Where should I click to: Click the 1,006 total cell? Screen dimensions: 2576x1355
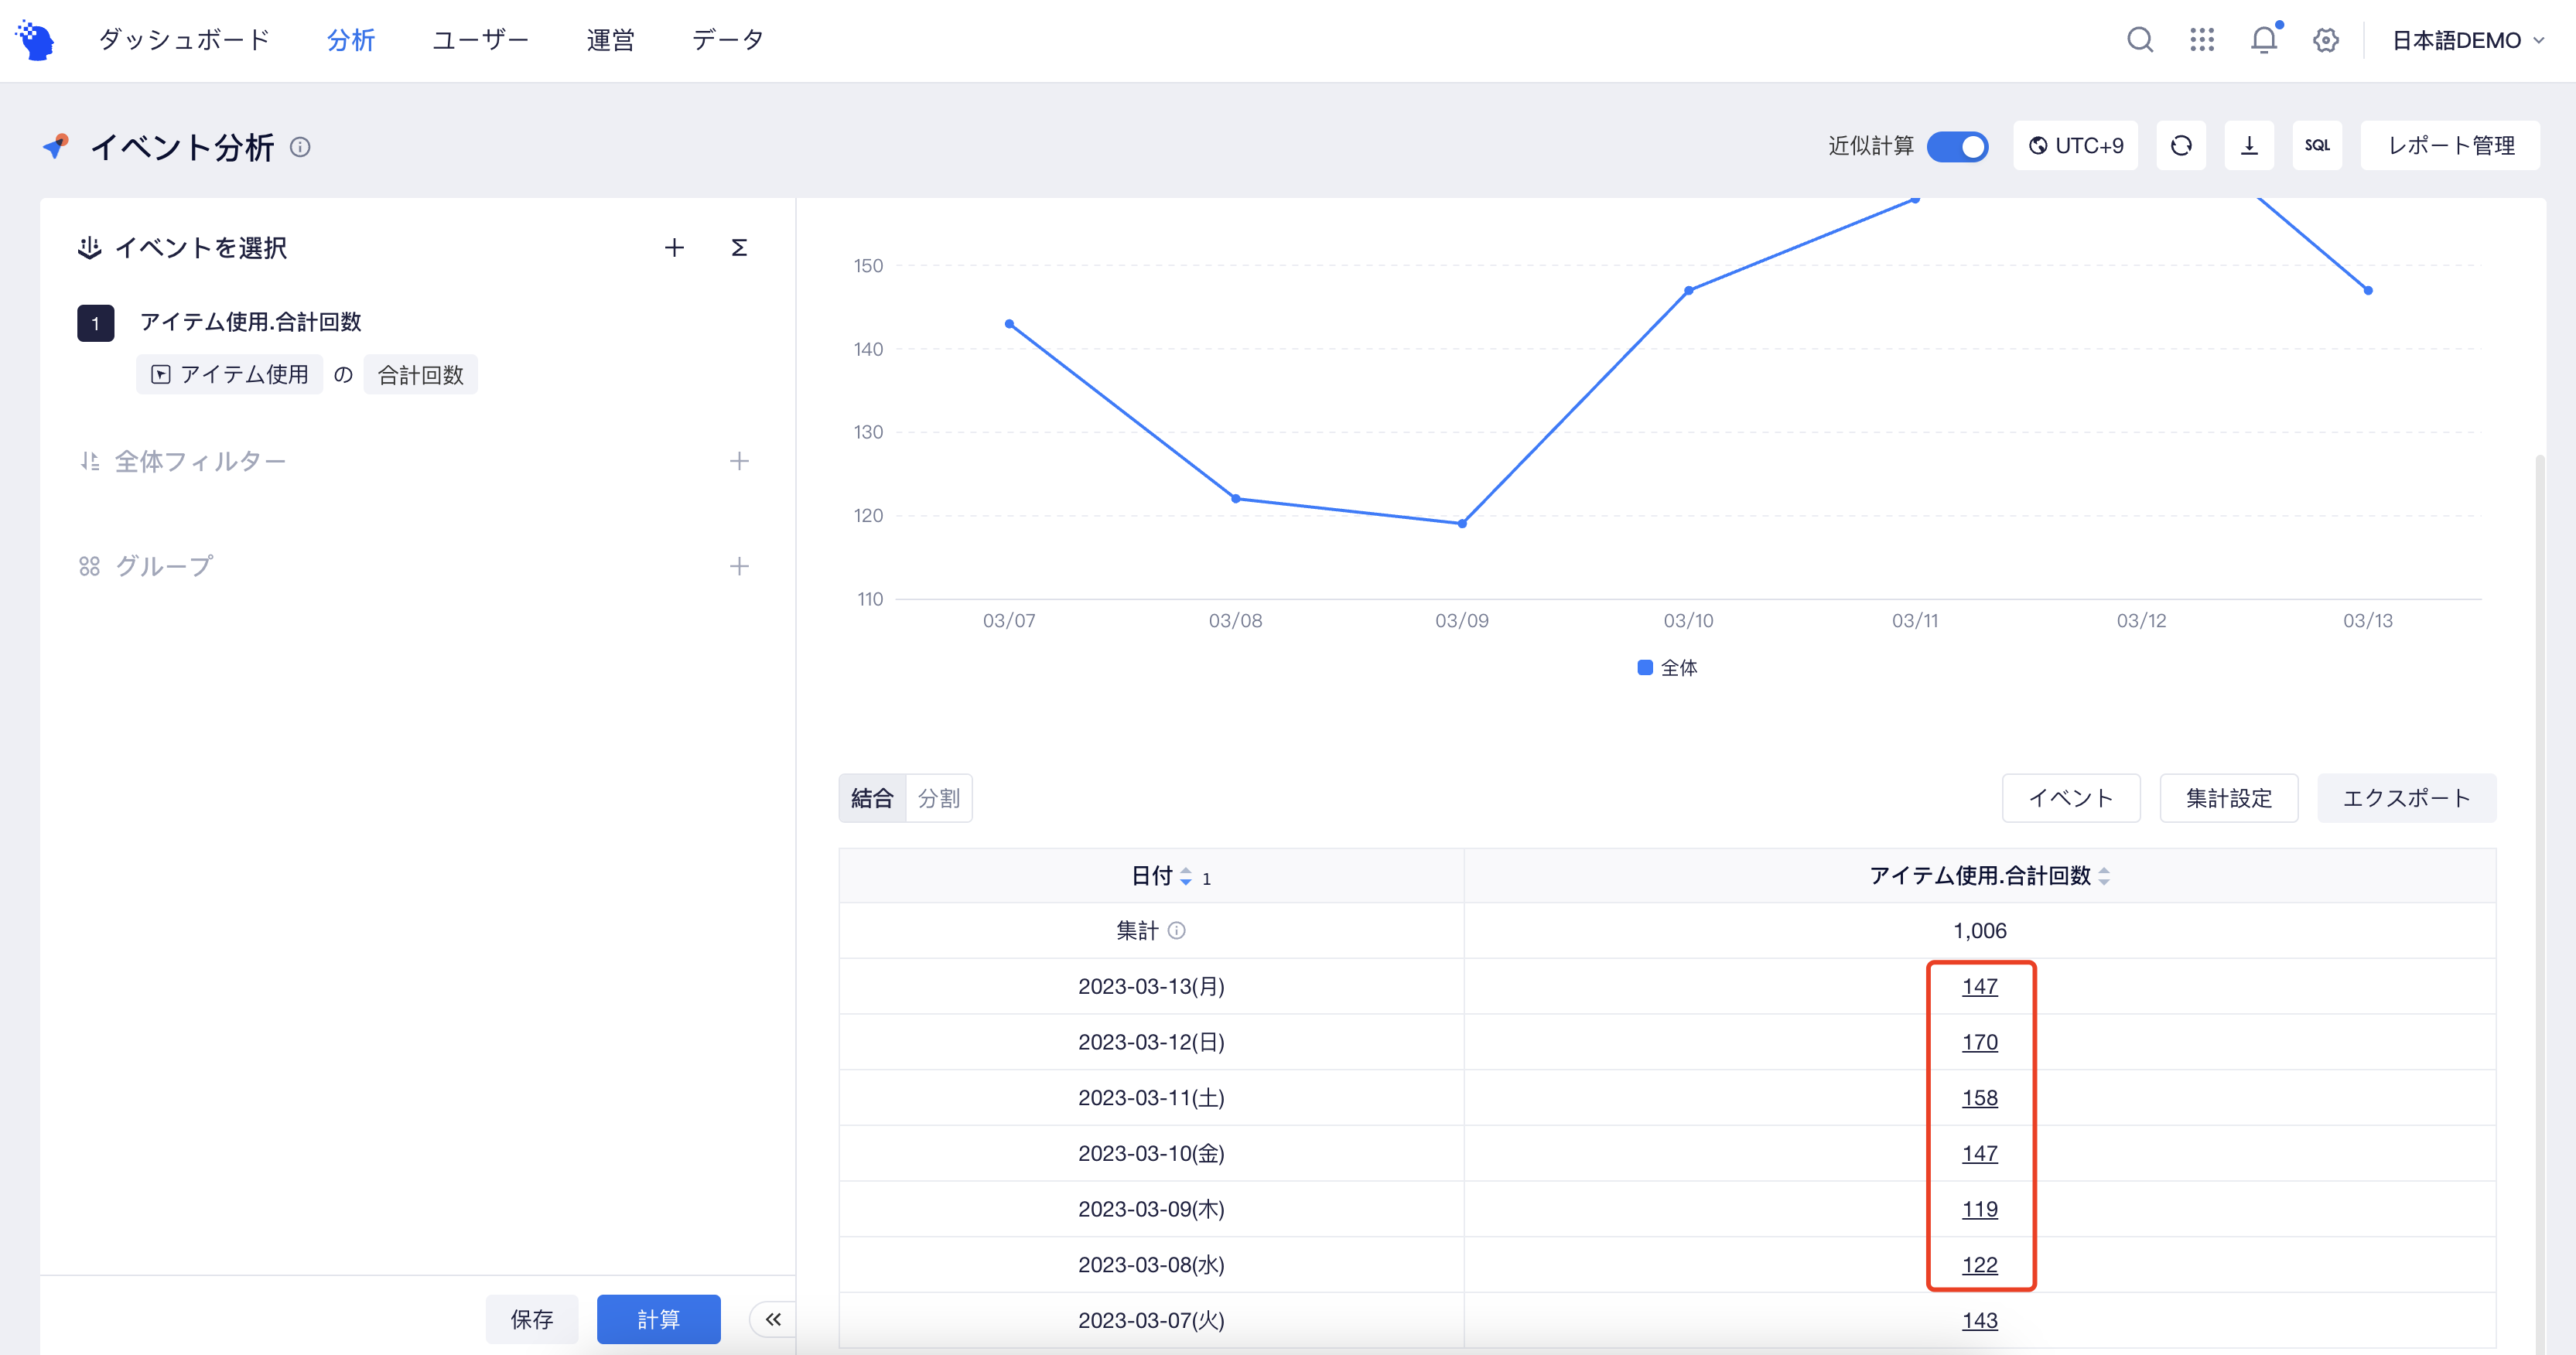1980,931
